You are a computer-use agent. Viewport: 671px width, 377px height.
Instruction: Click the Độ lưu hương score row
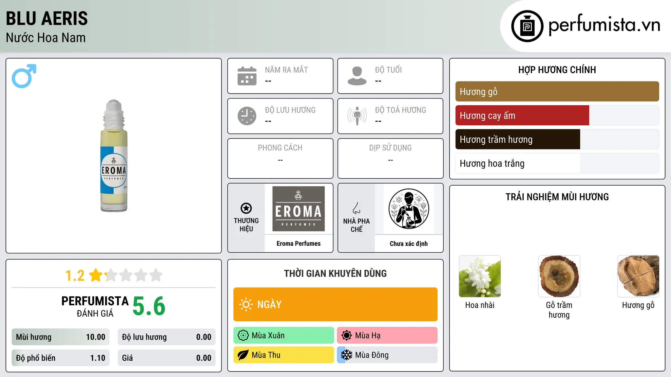[x=167, y=337]
